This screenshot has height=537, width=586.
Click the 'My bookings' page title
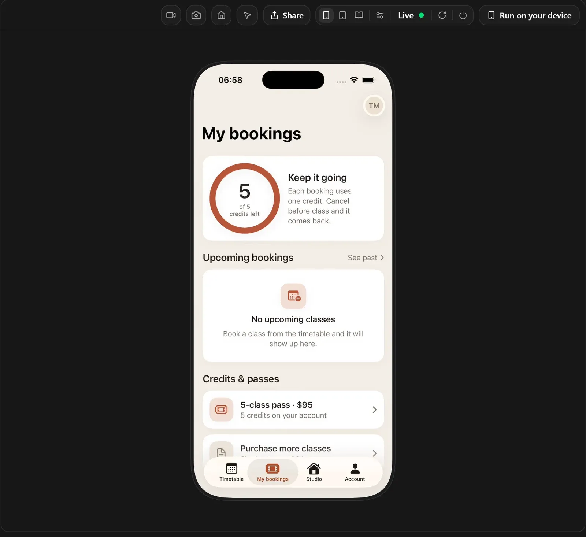click(x=251, y=134)
